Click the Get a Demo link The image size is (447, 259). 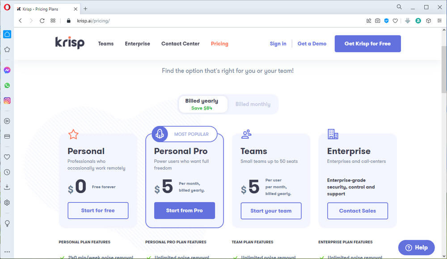click(312, 44)
